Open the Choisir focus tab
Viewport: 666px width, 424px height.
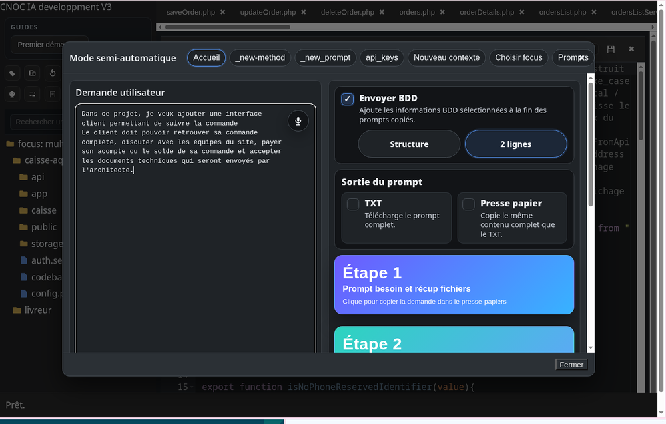coord(519,58)
